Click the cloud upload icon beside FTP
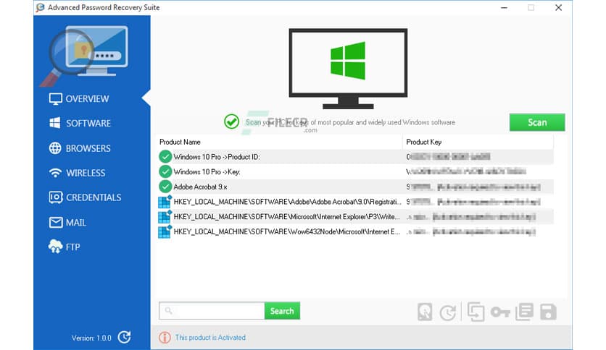606x350 pixels. point(55,247)
